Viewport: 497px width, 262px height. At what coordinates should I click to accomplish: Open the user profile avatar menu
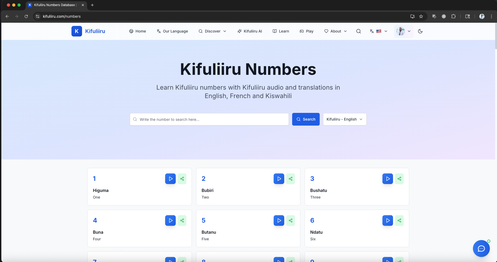coord(404,31)
